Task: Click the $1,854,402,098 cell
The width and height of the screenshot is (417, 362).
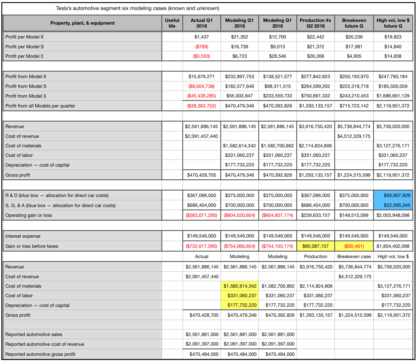Action: pos(393,246)
